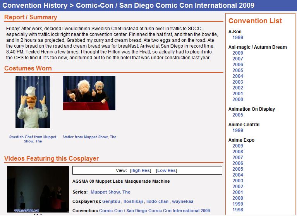Image resolution: width=297 pixels, height=216 pixels.
Task: Open series link 'Muppet Show, The'
Action: [110, 192]
